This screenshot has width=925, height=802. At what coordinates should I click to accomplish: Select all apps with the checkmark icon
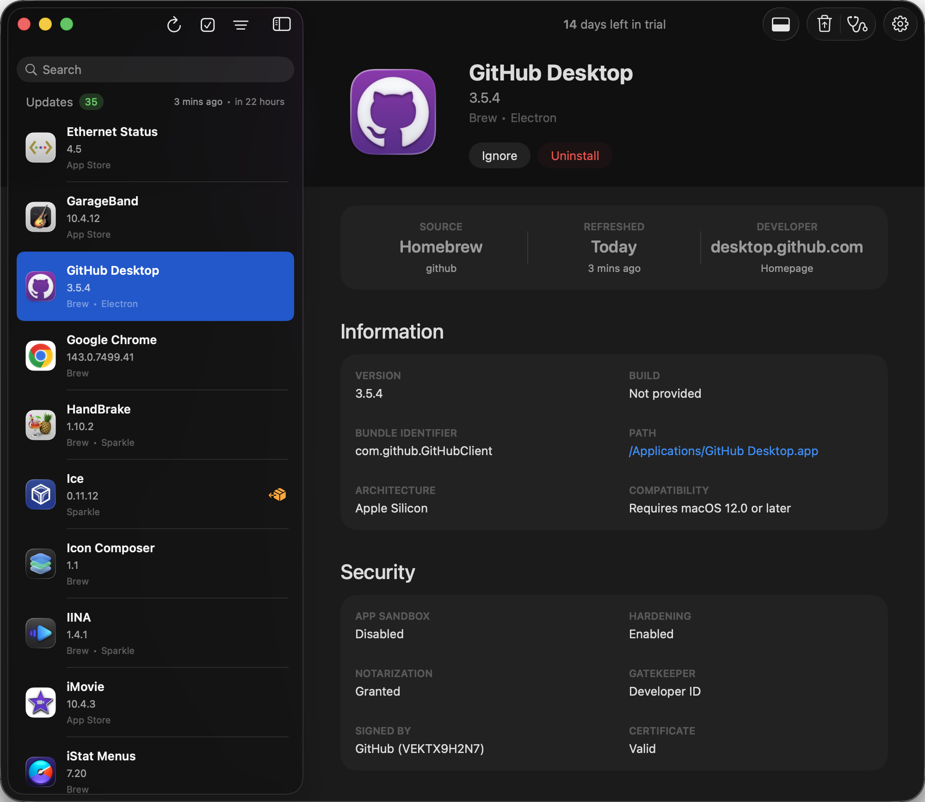coord(208,25)
